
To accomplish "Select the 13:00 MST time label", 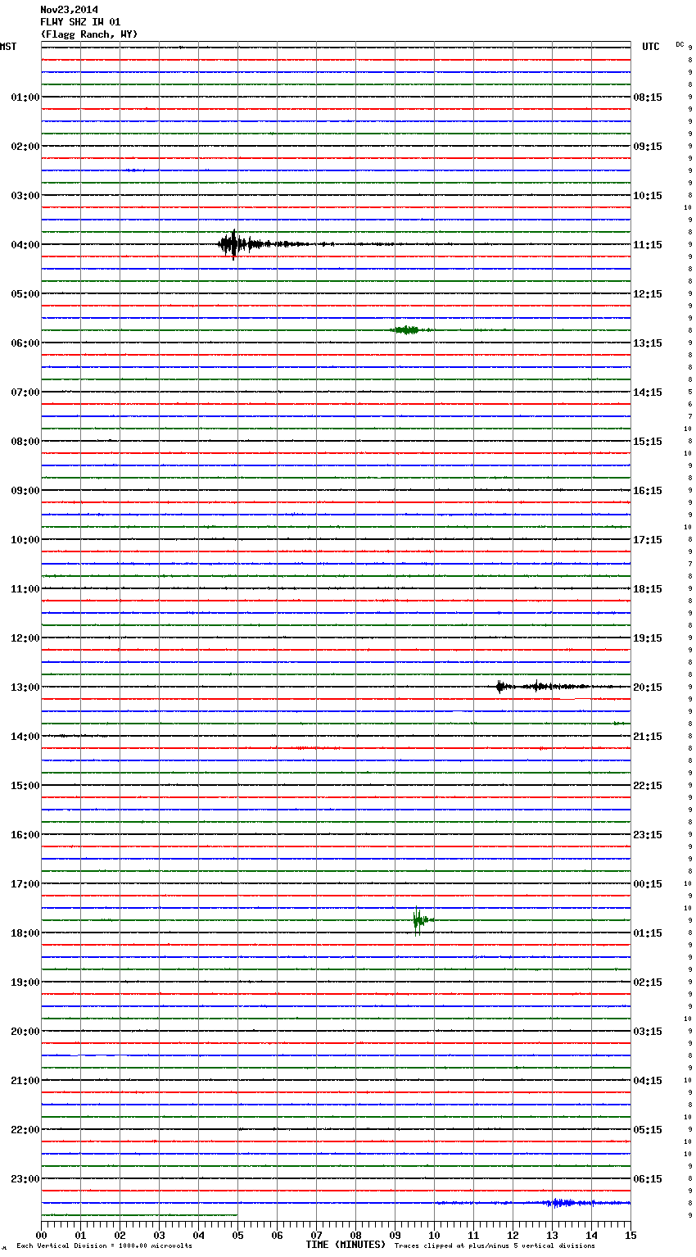I will [25, 687].
